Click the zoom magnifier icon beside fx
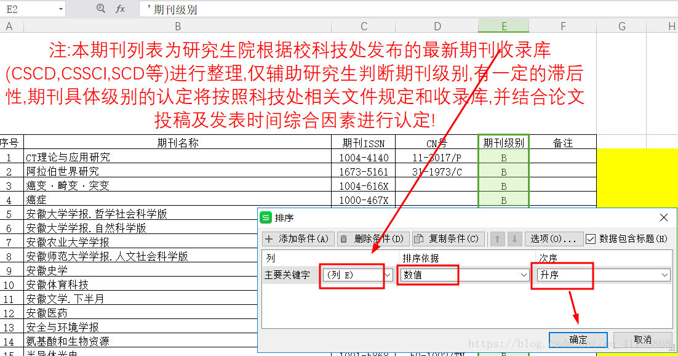 coord(101,8)
